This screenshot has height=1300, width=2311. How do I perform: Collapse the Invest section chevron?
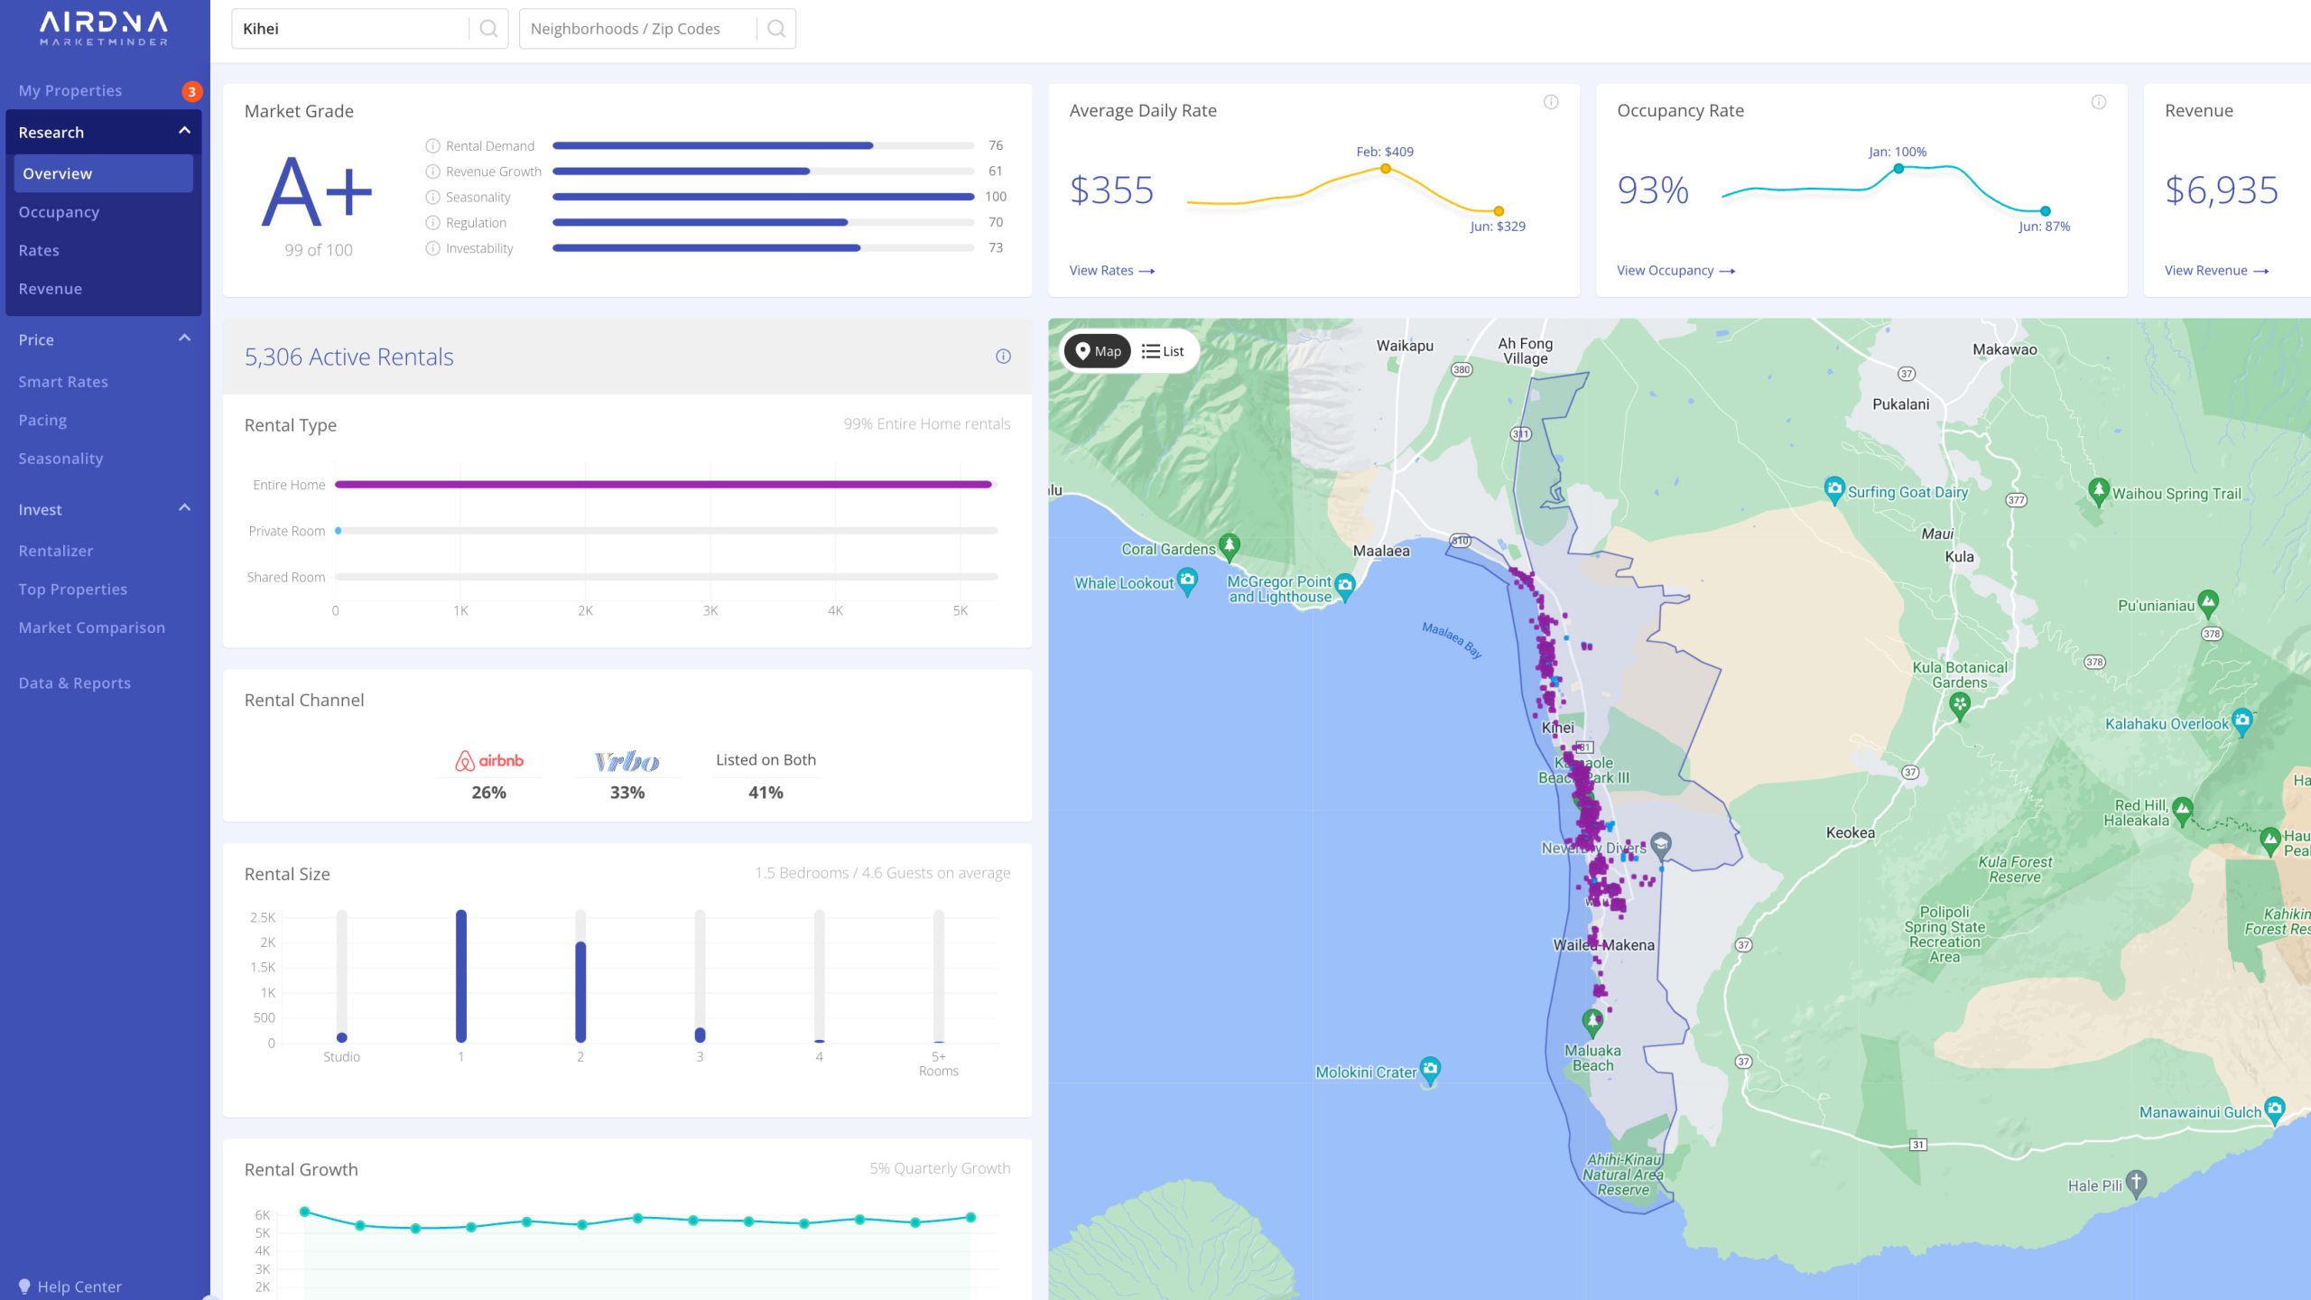184,508
